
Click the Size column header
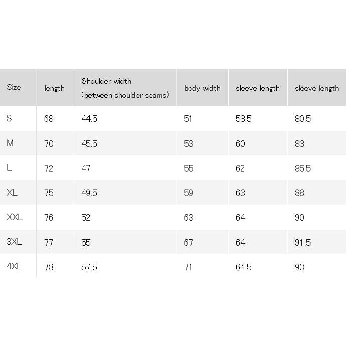pos(14,87)
